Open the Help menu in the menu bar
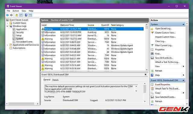 pyautogui.click(x=31, y=11)
